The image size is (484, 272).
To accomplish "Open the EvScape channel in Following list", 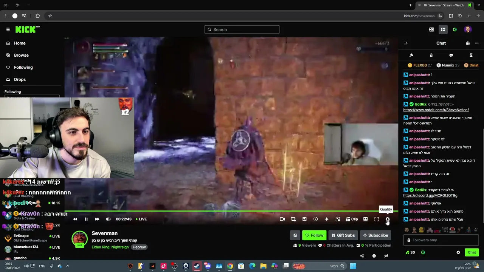I will 32,238.
